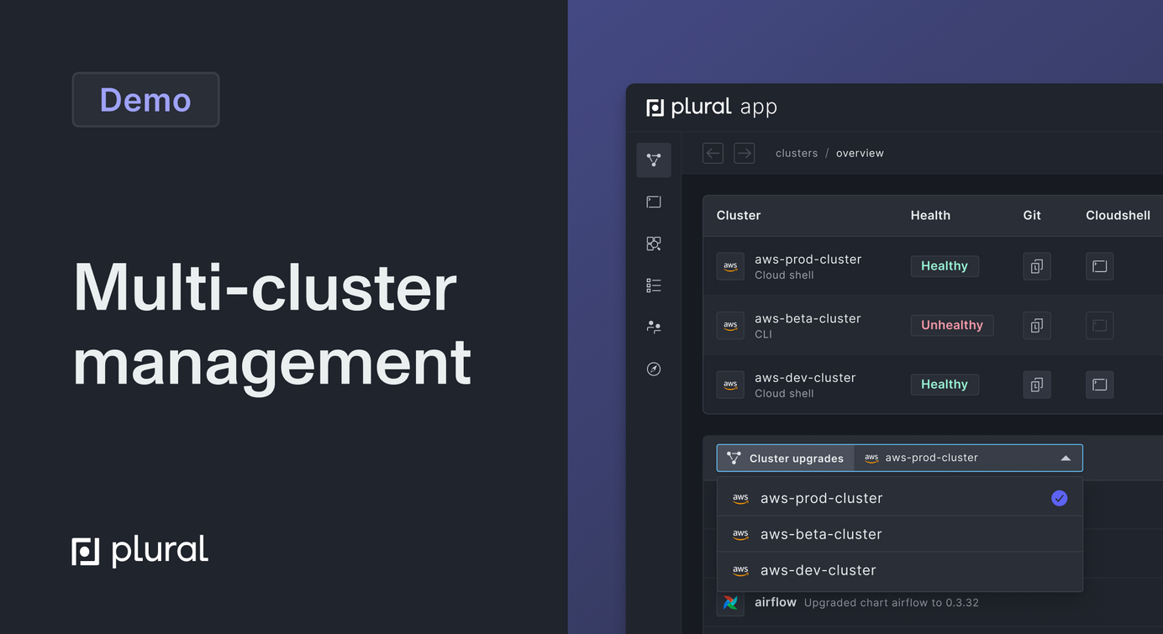Select aws-prod-cluster in the dropdown list

pos(899,498)
